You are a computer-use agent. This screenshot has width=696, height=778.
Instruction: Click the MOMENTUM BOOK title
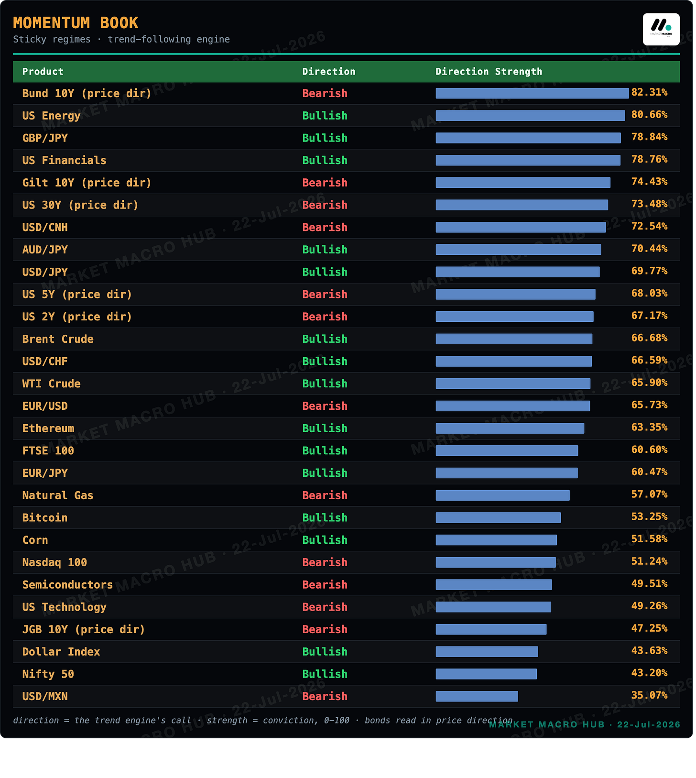pos(76,23)
